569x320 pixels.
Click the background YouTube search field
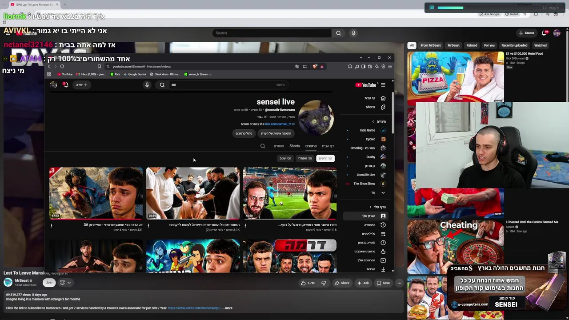(x=272, y=33)
